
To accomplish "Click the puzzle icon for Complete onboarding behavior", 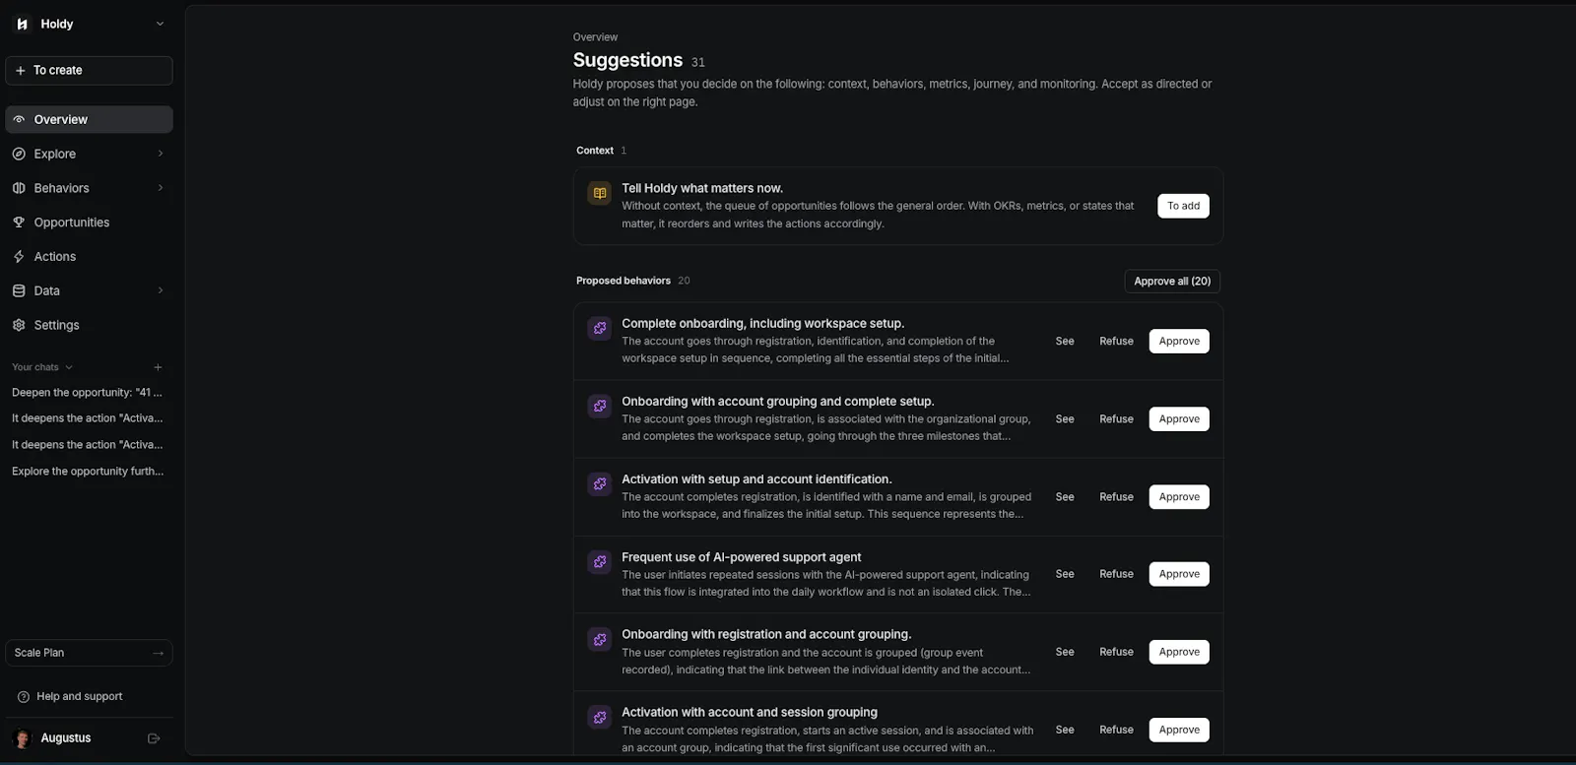I will point(600,328).
